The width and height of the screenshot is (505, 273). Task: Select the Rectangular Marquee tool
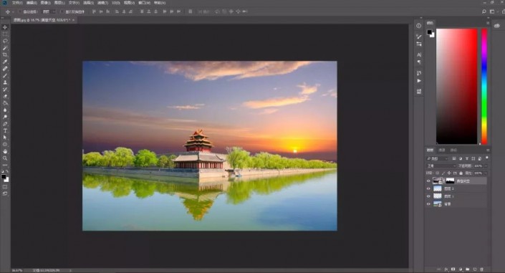coord(5,34)
